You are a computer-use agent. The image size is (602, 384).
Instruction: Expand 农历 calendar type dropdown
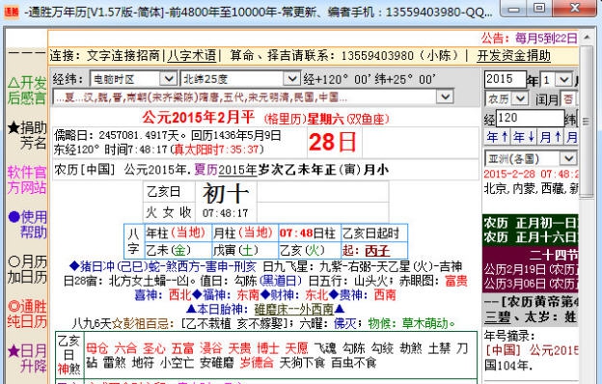(x=520, y=98)
